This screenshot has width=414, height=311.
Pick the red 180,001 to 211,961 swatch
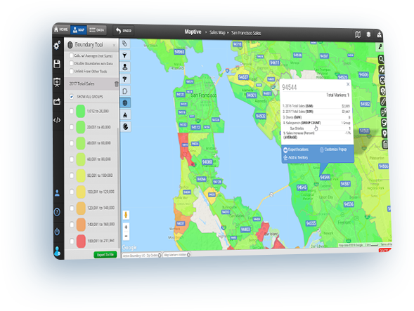click(81, 241)
